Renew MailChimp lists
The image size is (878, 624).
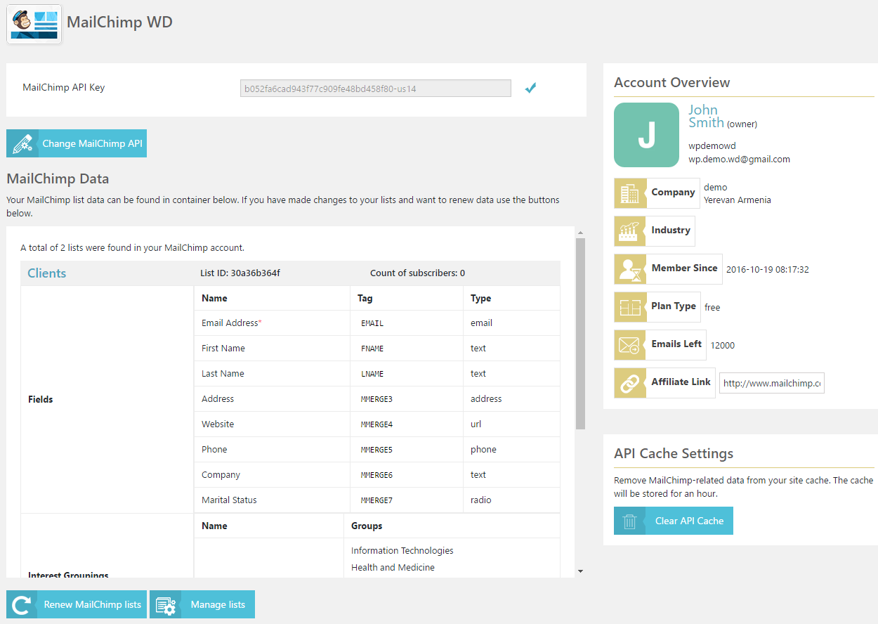[x=77, y=604]
